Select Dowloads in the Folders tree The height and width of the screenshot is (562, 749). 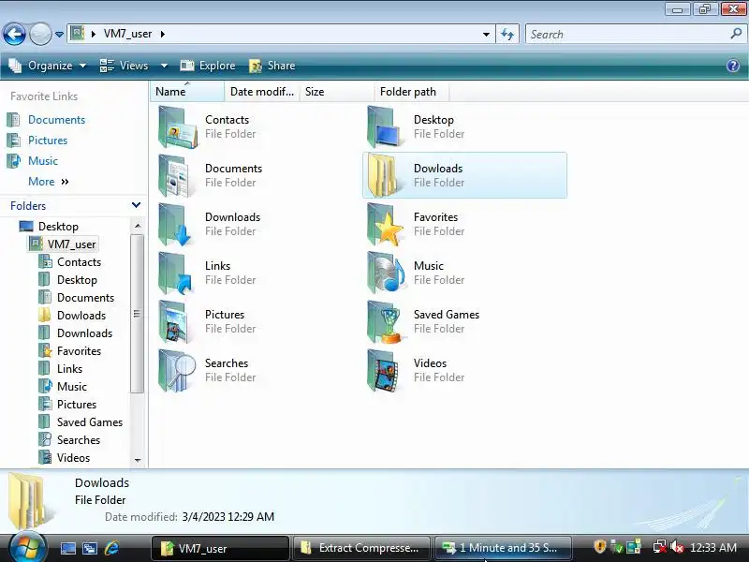pos(81,316)
